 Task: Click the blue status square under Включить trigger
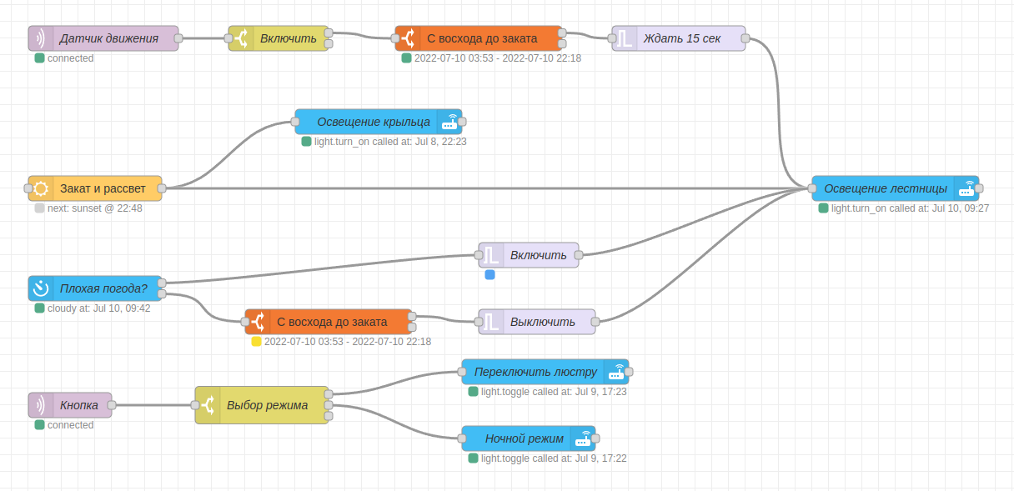tap(489, 274)
